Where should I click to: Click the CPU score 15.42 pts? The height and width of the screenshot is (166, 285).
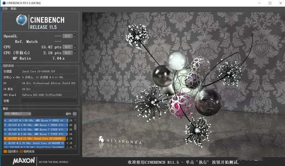pos(51,47)
